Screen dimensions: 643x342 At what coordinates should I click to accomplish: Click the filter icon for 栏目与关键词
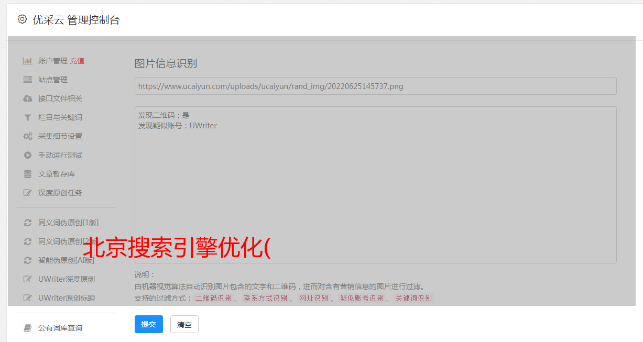click(28, 117)
